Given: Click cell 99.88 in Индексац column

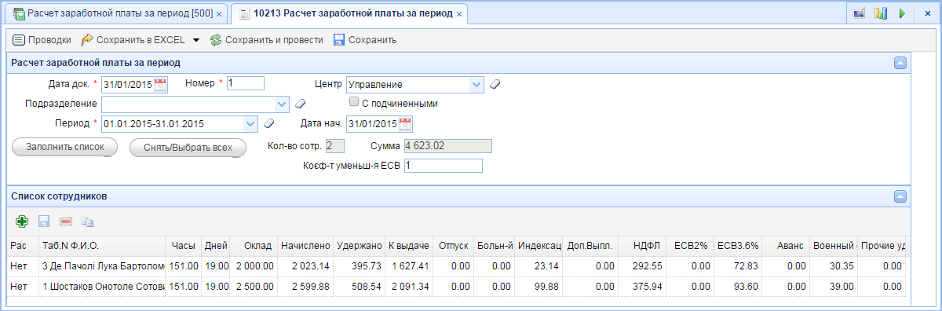Looking at the screenshot, I should pyautogui.click(x=539, y=287).
